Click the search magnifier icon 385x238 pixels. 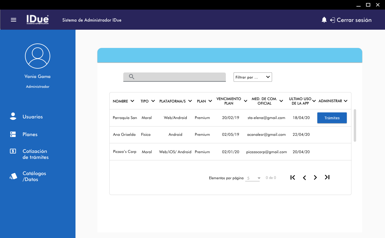tap(131, 77)
